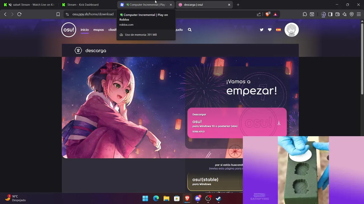Go back with the browser back arrow
Viewport: 364px width, 204px height.
(x=5, y=14)
